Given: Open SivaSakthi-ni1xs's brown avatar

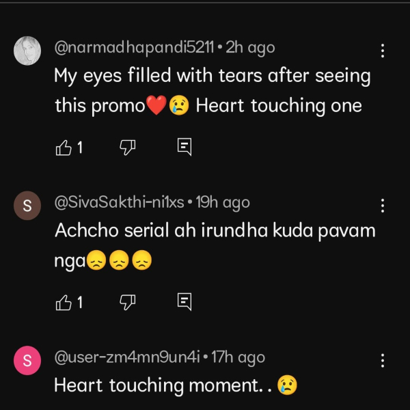Looking at the screenshot, I should point(27,206).
